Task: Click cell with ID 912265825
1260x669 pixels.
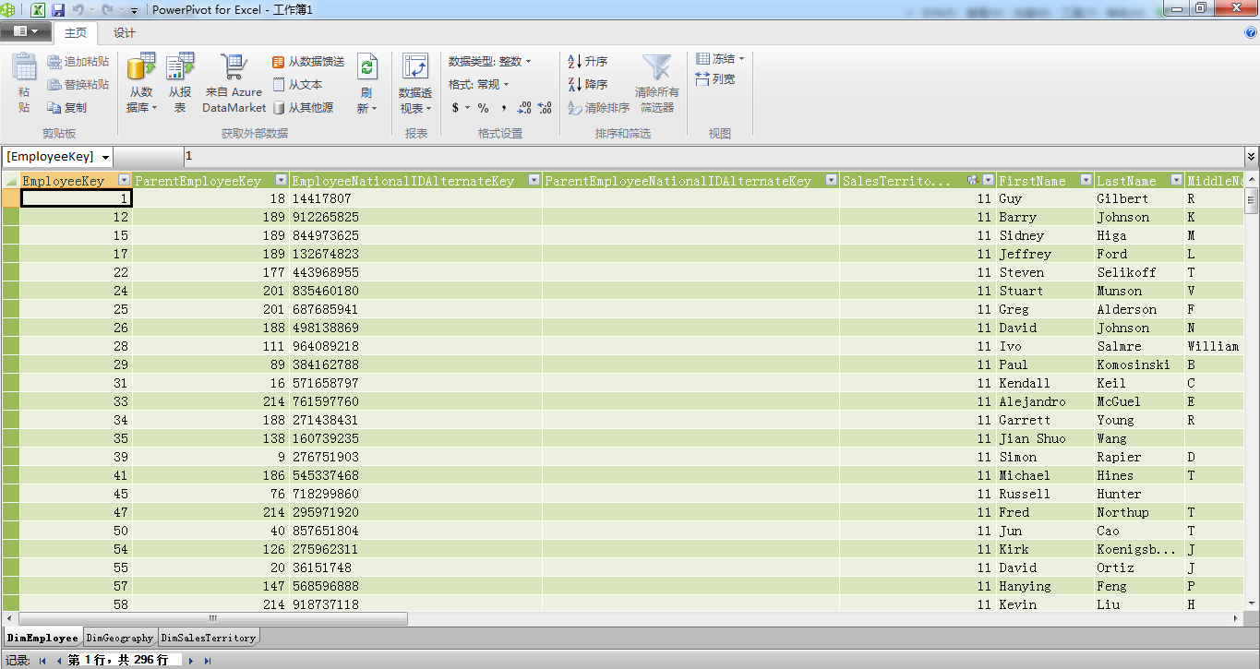Action: [x=415, y=217]
